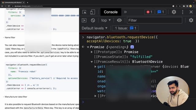Open the red error count badge
Screen dimensions: 196x110
[149, 12]
